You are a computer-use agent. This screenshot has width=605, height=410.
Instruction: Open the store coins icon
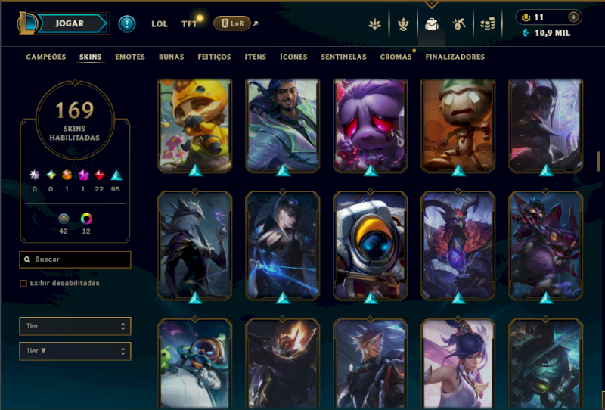tap(487, 24)
